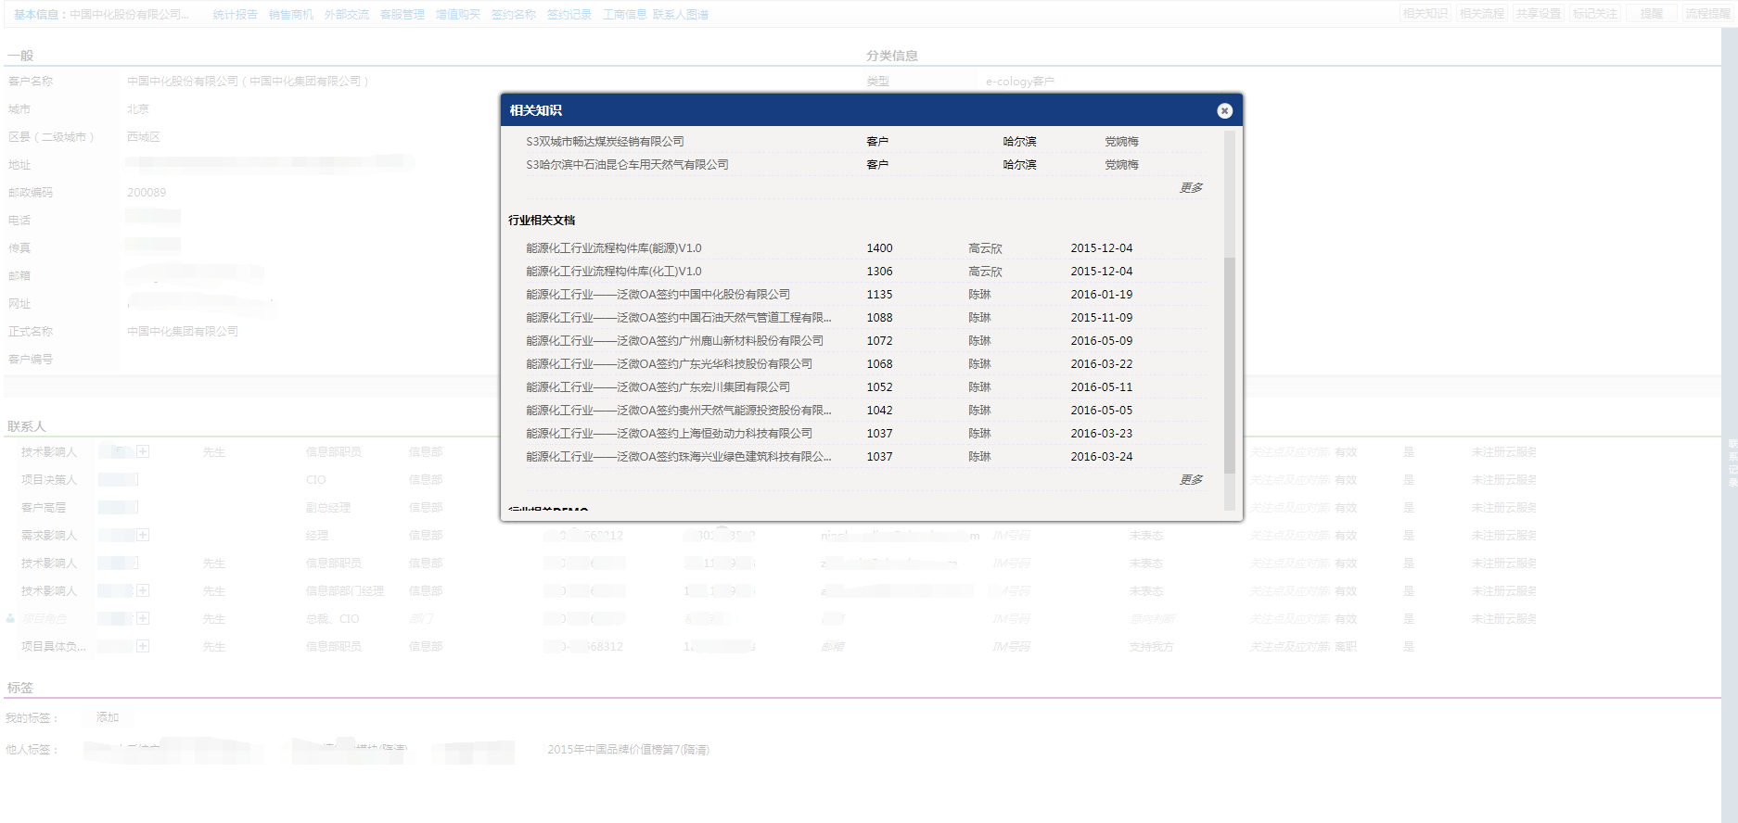Open 泛微OA签约广州鹿山新材料股份有限公司 document
The height and width of the screenshot is (823, 1738).
tap(674, 341)
